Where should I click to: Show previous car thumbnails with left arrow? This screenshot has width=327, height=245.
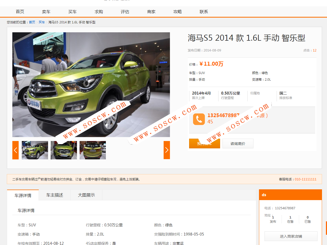15,150
